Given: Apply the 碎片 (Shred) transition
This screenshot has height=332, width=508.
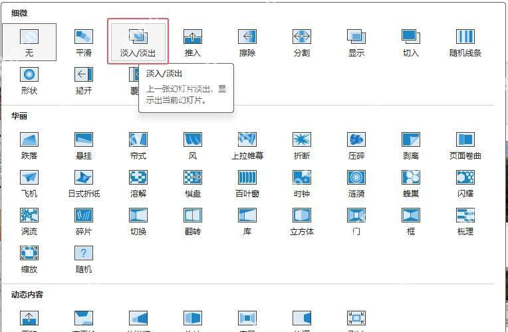Looking at the screenshot, I should tap(84, 221).
